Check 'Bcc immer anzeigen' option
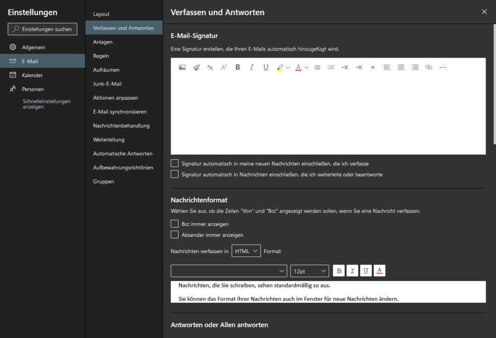 175,224
